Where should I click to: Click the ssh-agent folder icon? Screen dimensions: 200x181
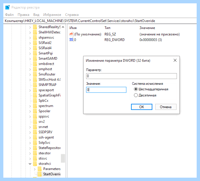[35, 137]
